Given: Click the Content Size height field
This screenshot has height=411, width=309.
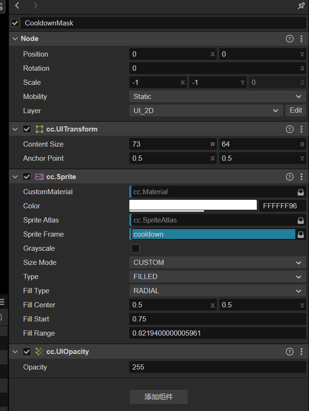Looking at the screenshot, I should pos(262,144).
